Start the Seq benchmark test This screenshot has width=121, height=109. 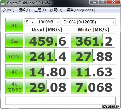(x=14, y=41)
